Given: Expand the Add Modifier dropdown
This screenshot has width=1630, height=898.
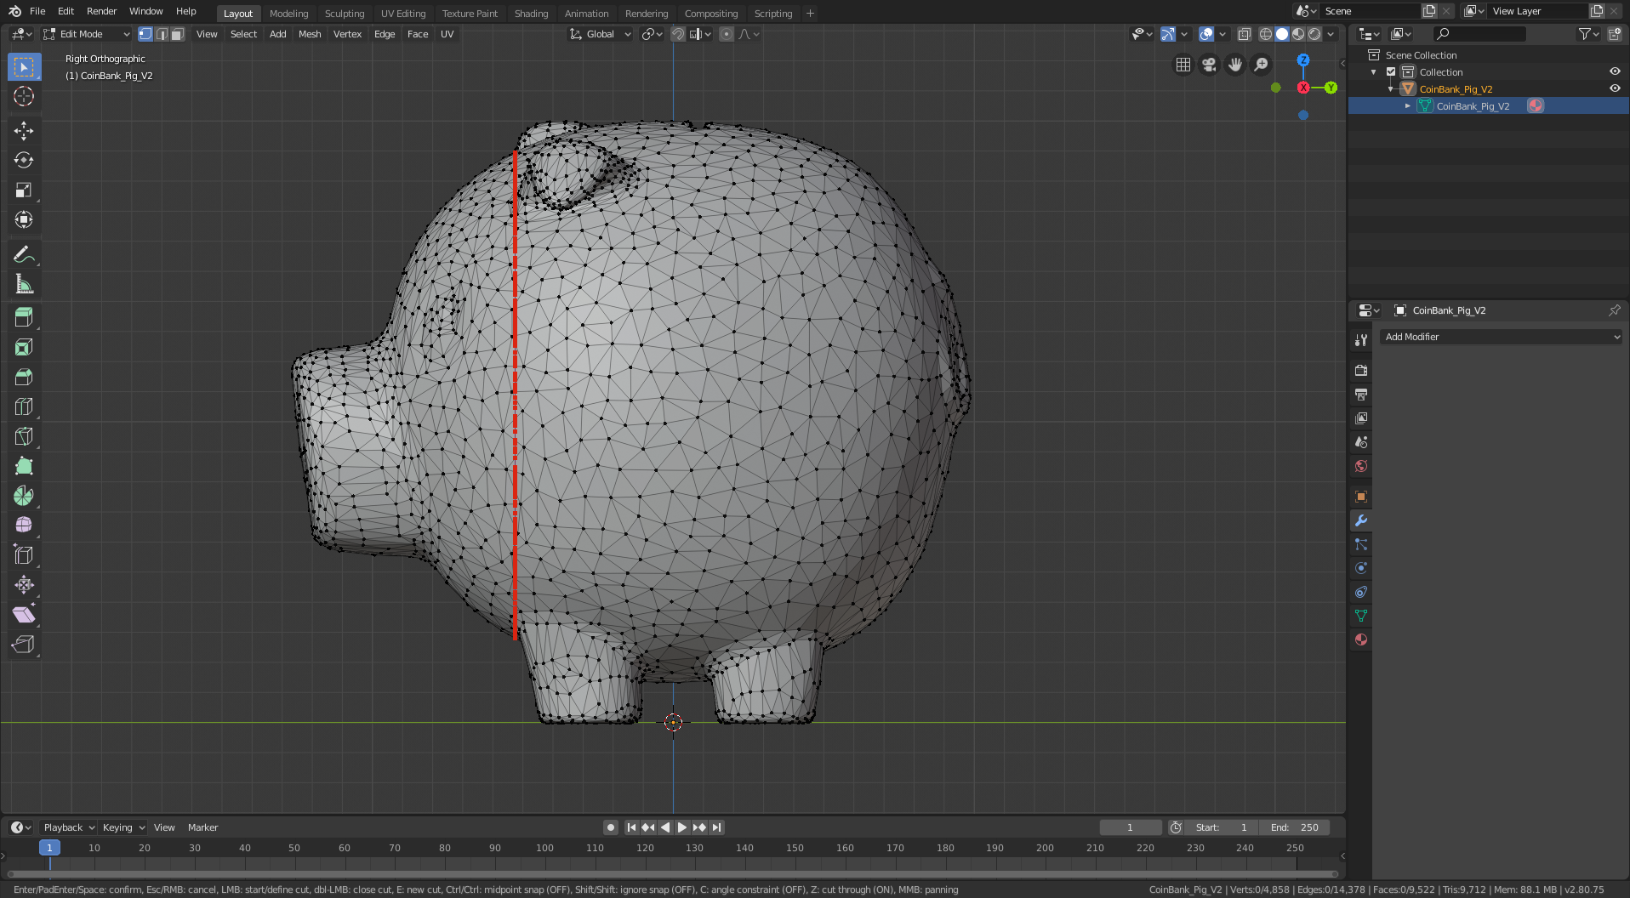Looking at the screenshot, I should 1501,337.
